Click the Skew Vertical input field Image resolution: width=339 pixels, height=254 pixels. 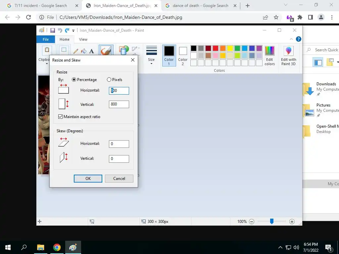119,159
